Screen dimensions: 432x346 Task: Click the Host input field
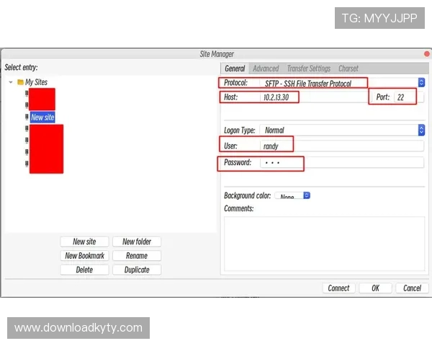pos(313,97)
